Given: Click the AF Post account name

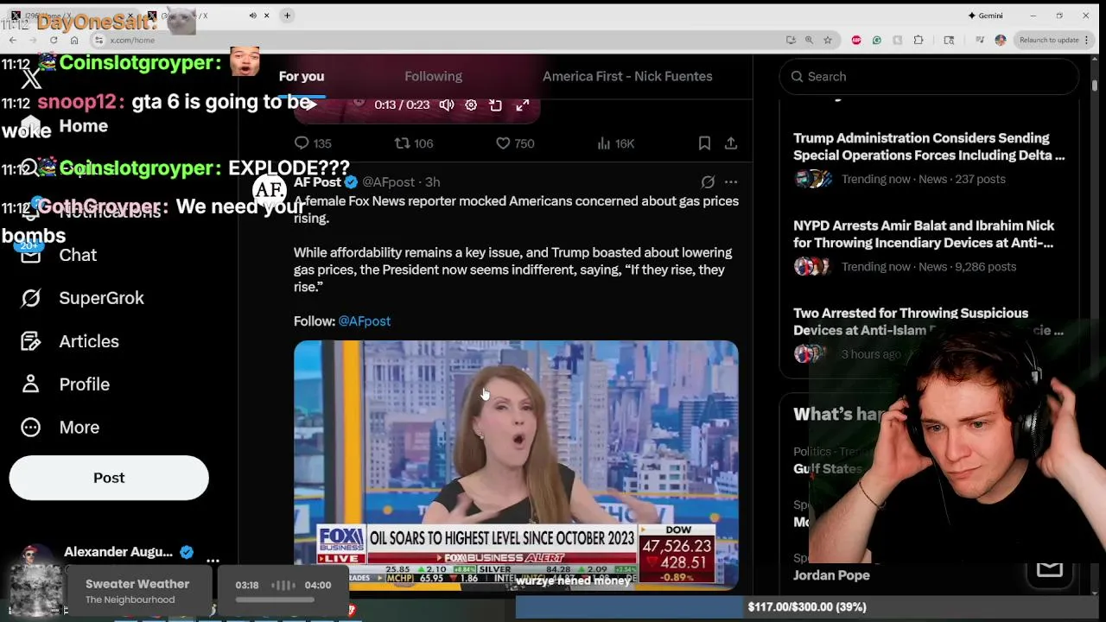Looking at the screenshot, I should coord(317,182).
